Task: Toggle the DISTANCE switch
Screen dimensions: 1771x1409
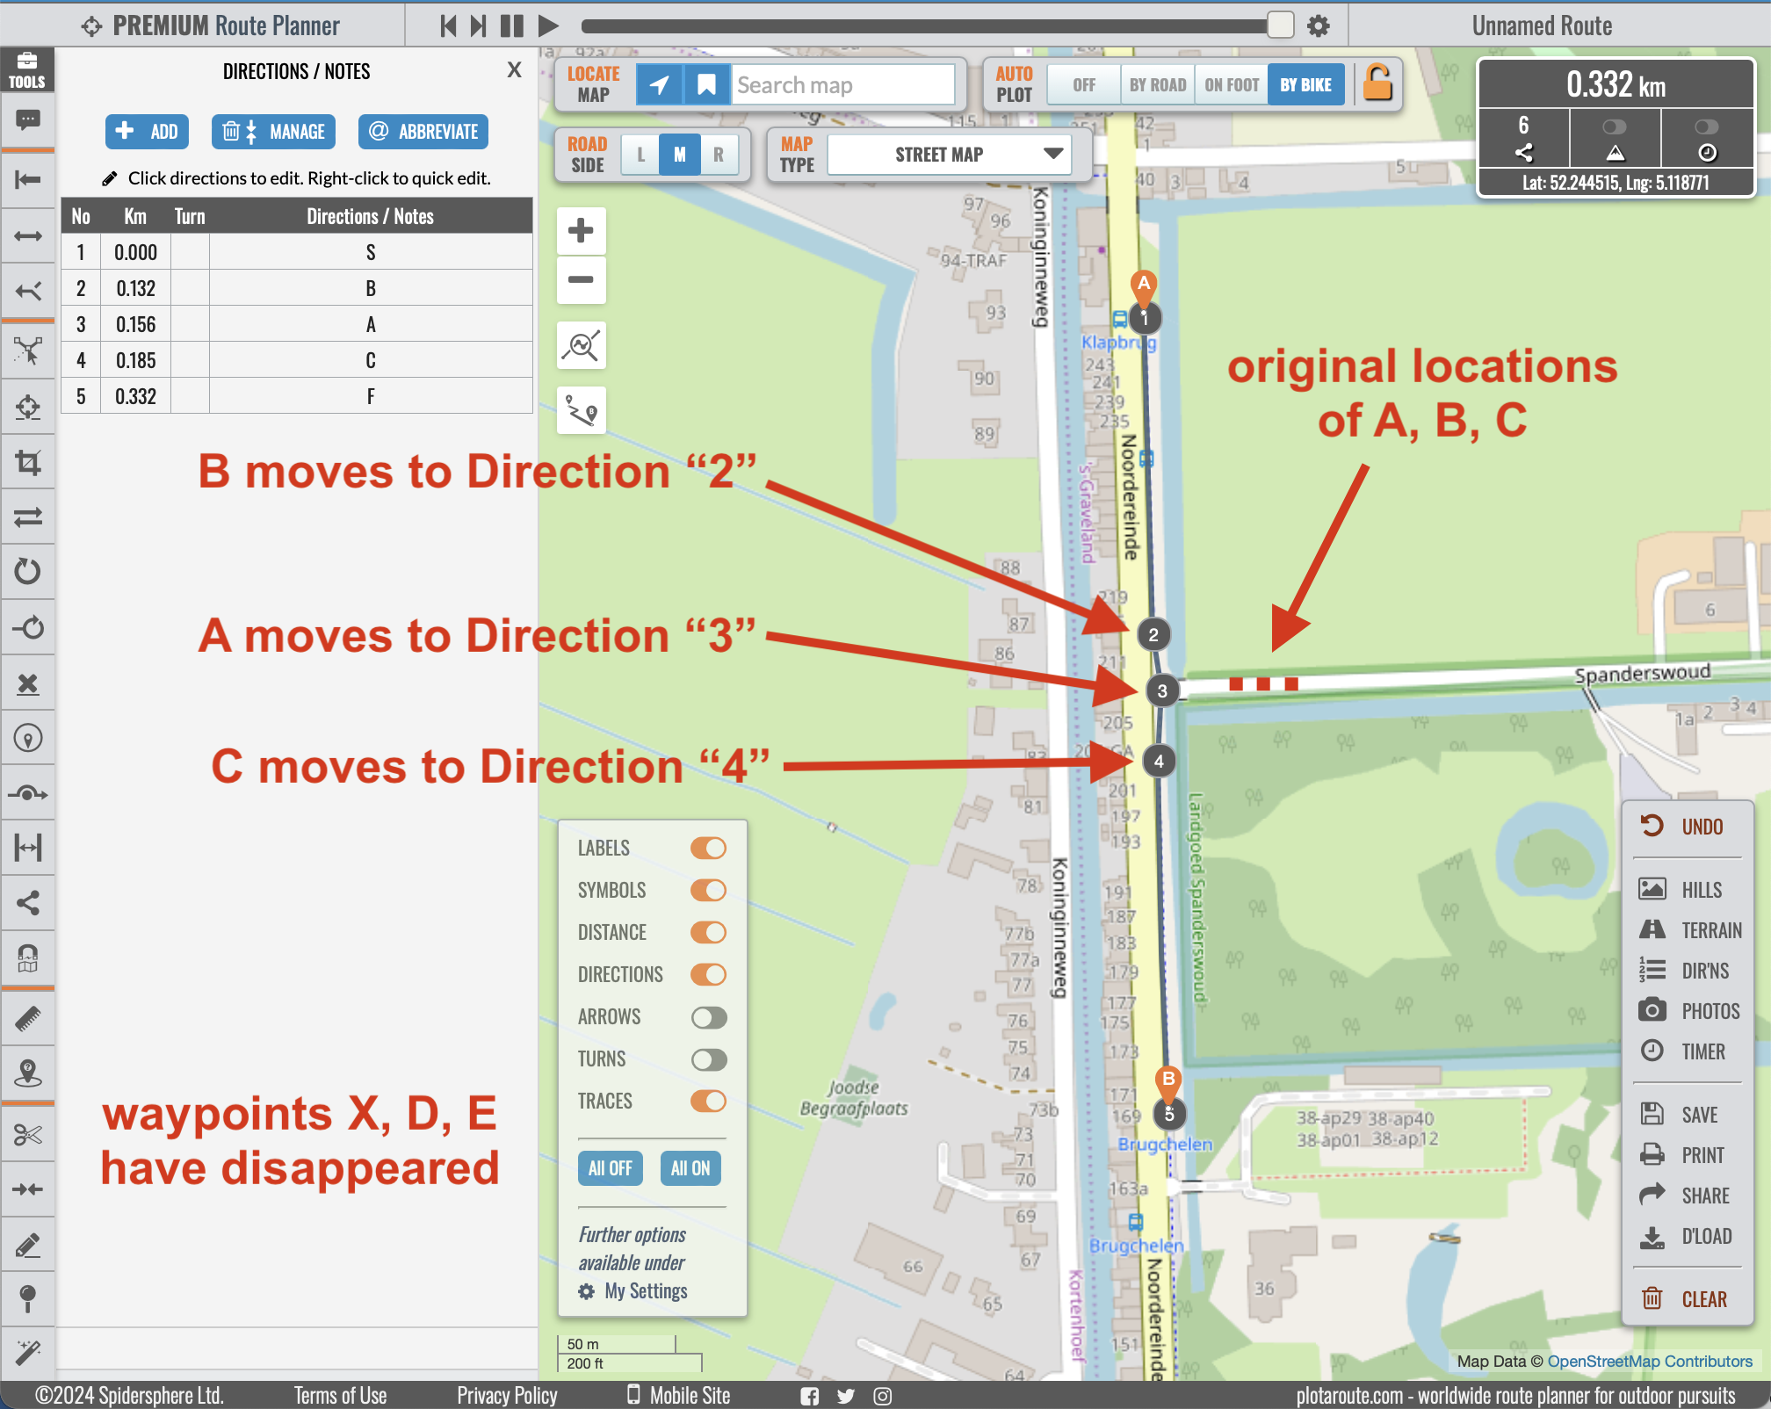Action: tap(708, 932)
